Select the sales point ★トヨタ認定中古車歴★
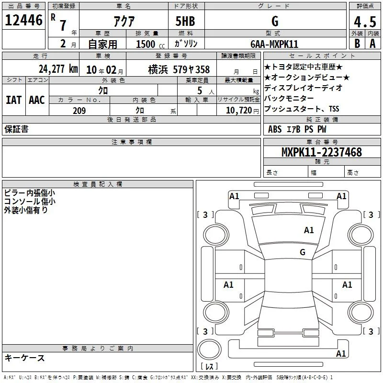The height and width of the screenshot is (383, 383). point(304,67)
